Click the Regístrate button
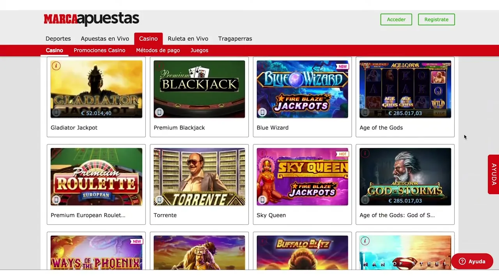This screenshot has height=280, width=499. pos(436,19)
